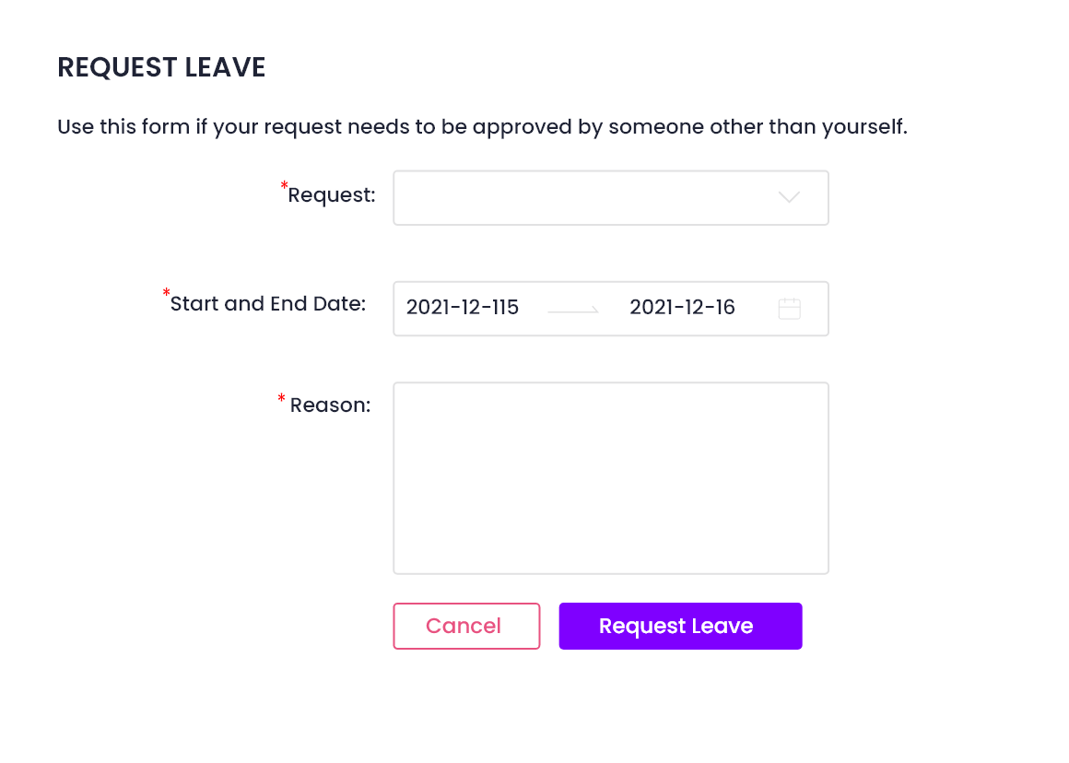Open the Request type combo box
1069x763 pixels.
coord(611,198)
